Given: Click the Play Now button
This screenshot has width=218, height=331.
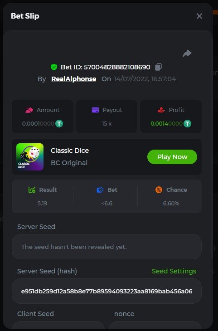Looking at the screenshot, I should coord(172,157).
